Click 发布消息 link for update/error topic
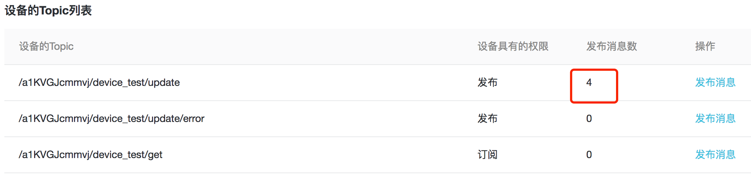 715,119
